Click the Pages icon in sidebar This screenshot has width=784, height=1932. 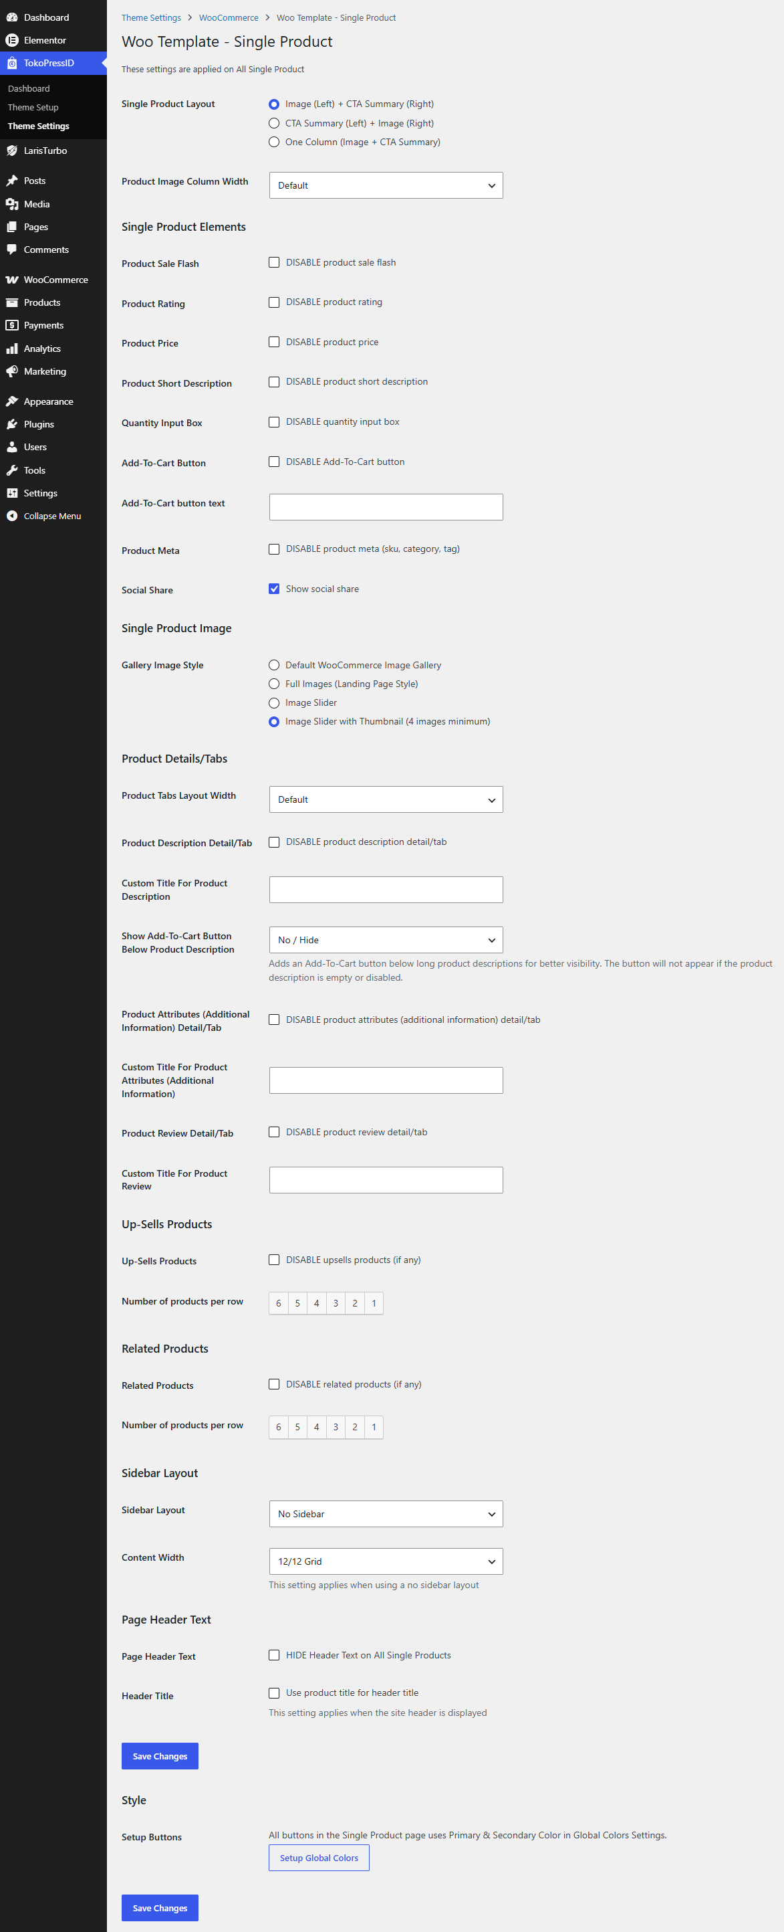[12, 227]
